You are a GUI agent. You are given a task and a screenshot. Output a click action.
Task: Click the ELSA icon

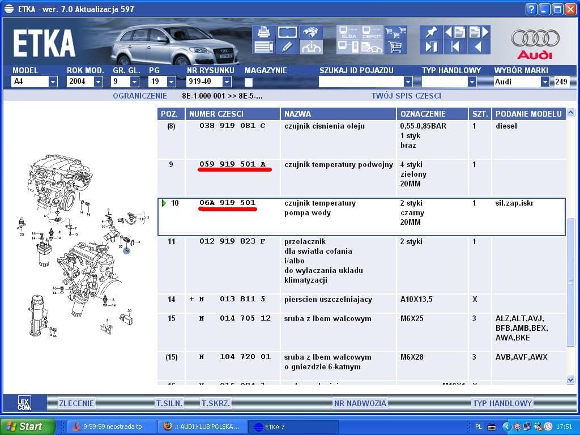coord(348,32)
